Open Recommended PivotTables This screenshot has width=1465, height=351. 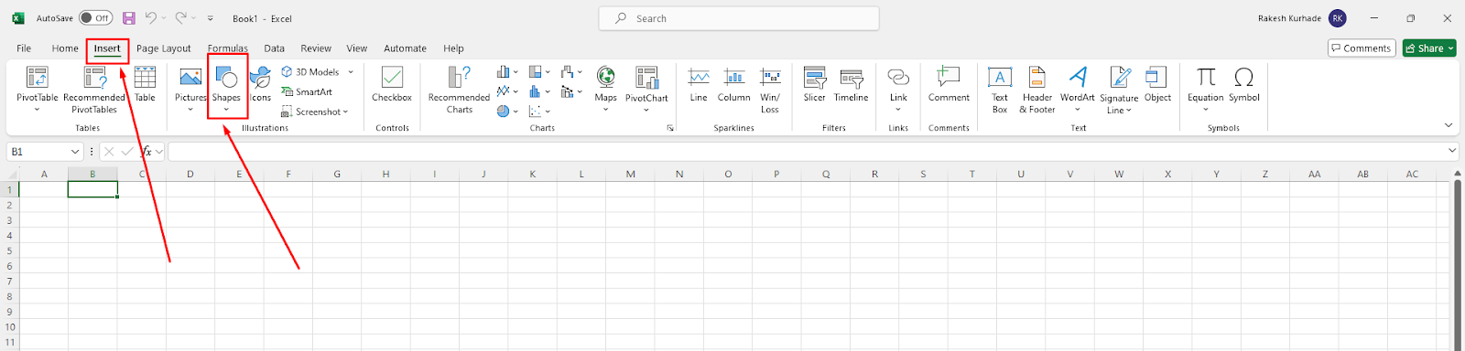coord(94,89)
